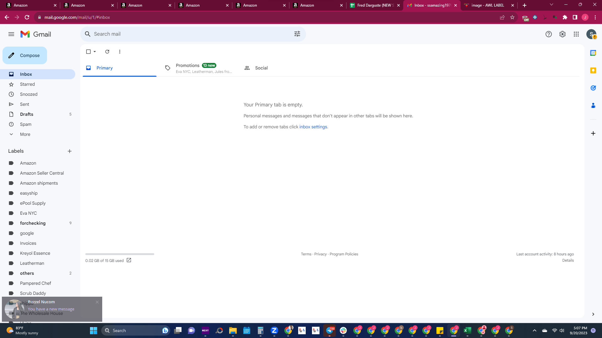Open the select options dropdown arrow
The width and height of the screenshot is (602, 338).
click(x=95, y=52)
